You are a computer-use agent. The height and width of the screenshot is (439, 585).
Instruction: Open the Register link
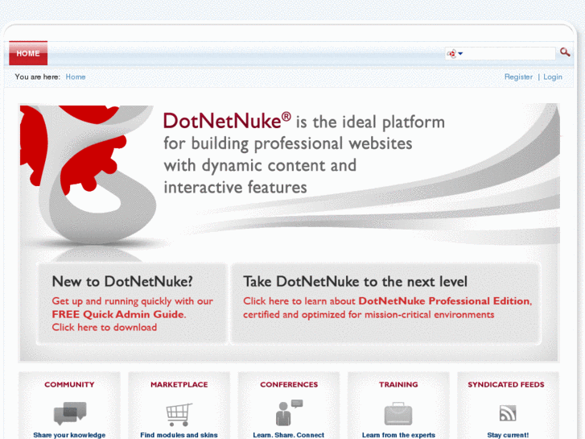[x=518, y=77]
